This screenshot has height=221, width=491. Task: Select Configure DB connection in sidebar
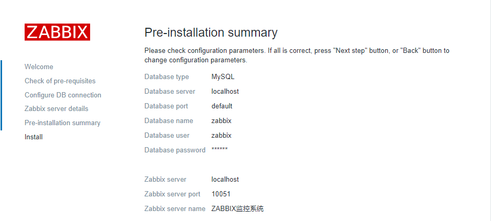[x=63, y=95]
